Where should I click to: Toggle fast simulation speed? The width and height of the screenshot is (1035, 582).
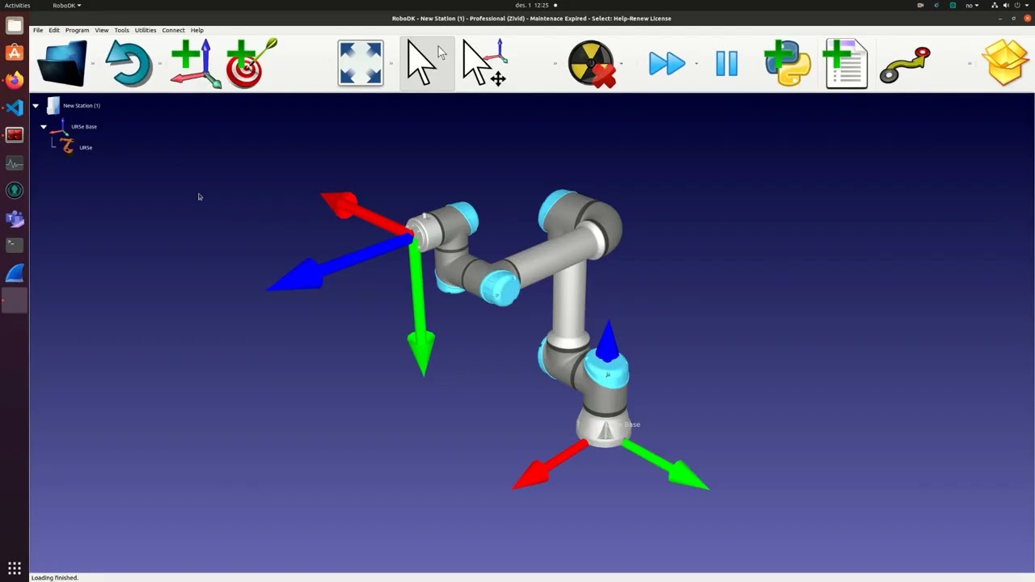pyautogui.click(x=666, y=64)
